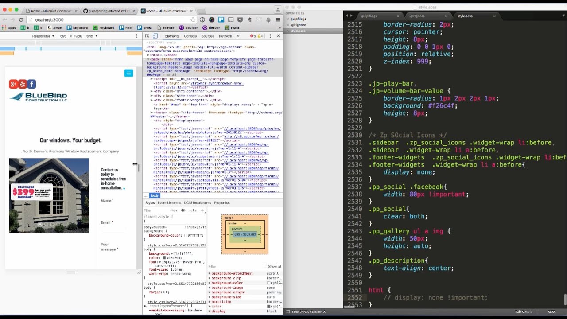Toggle the .cls class editor
Image resolution: width=567 pixels, height=319 pixels.
coord(193,210)
